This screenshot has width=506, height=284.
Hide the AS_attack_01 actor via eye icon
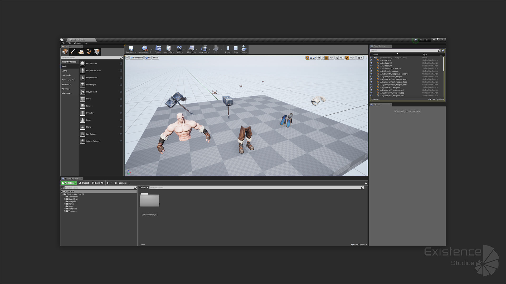pos(372,60)
